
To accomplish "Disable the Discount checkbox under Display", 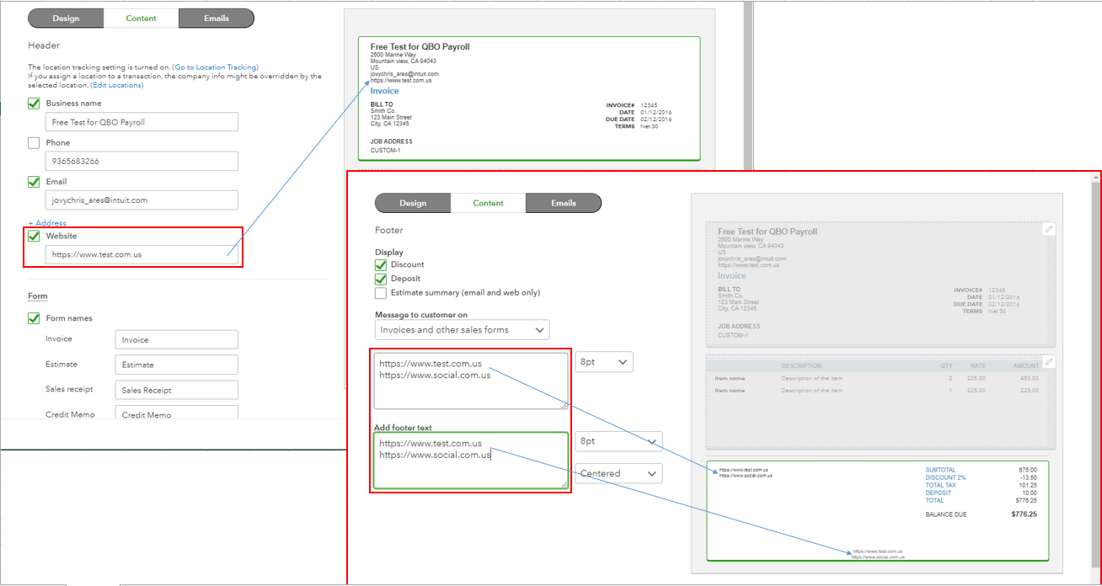I will pyautogui.click(x=381, y=264).
